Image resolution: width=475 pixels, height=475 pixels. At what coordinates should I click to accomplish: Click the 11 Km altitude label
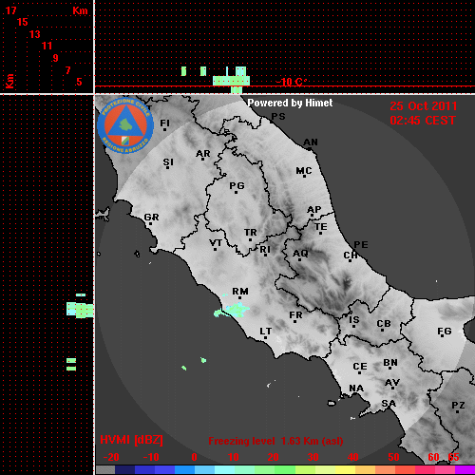click(x=47, y=46)
